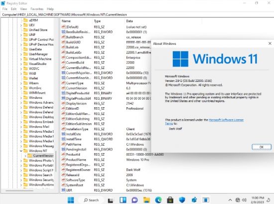The width and height of the screenshot is (274, 204).
Task: Click the RegisteredOwner string icon
Action: tap(63, 170)
